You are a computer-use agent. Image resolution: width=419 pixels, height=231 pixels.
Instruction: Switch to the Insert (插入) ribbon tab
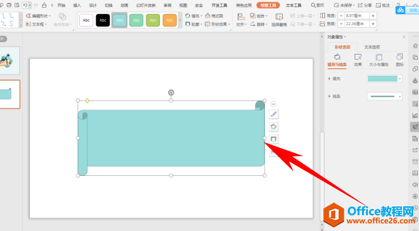[77, 5]
